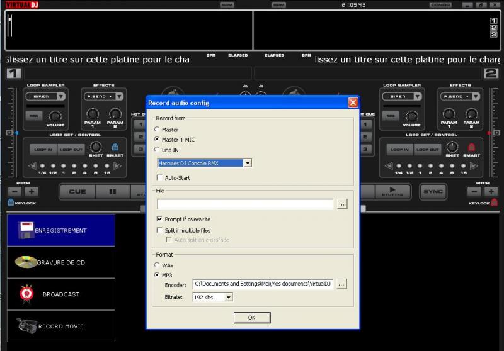Click the File path text field
Image resolution: width=504 pixels, height=351 pixels.
pyautogui.click(x=245, y=204)
